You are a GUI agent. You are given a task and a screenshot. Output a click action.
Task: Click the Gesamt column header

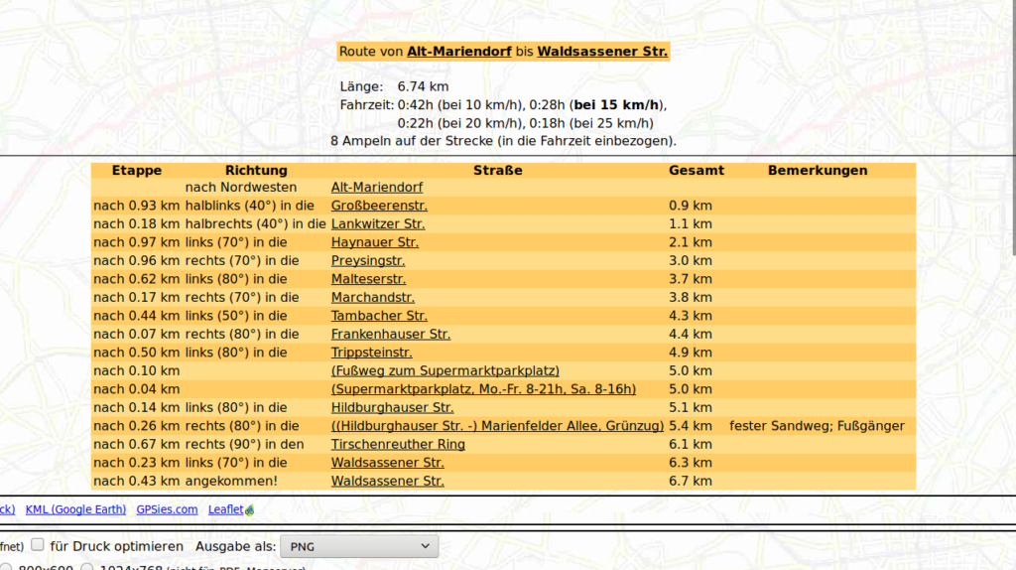(x=697, y=171)
